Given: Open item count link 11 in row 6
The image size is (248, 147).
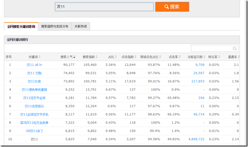Looking at the screenshot, I should pos(203,106).
